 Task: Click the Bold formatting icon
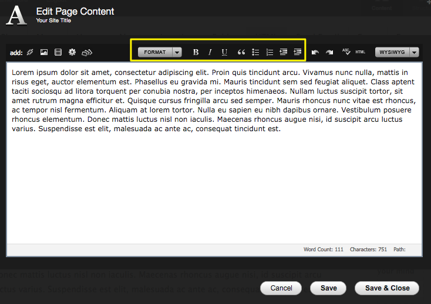click(196, 52)
